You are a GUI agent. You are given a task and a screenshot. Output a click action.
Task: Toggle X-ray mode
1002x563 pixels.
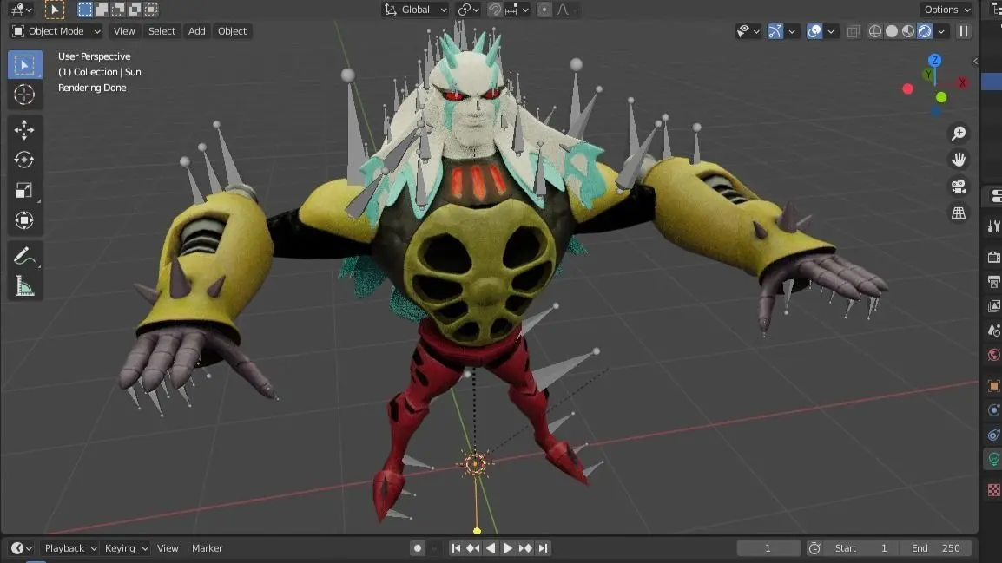coord(854,31)
